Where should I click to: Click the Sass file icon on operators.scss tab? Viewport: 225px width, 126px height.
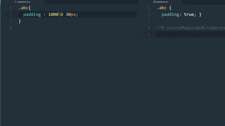[x=15, y=2]
